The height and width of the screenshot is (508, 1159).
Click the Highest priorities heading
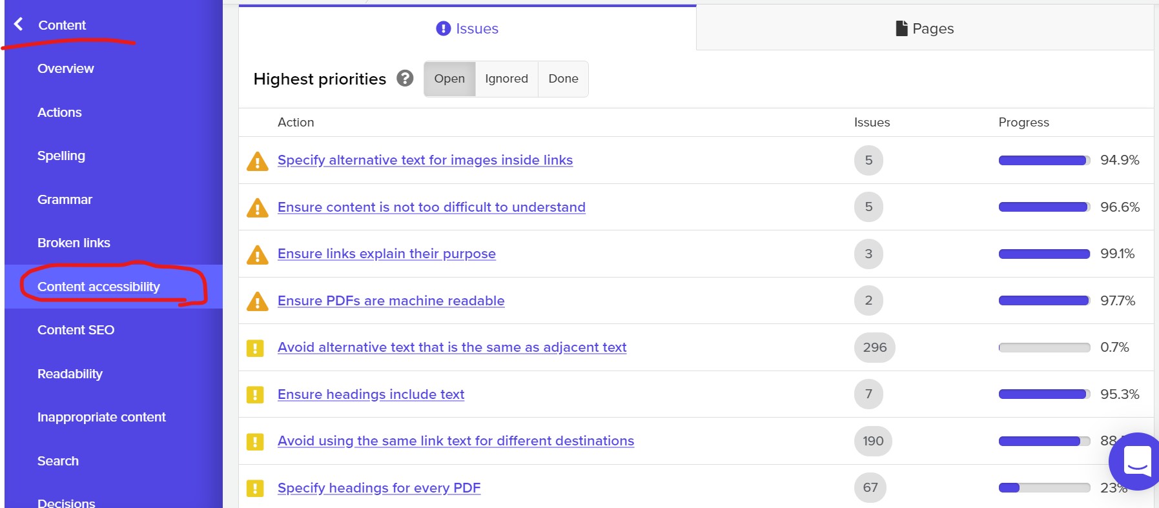[320, 79]
